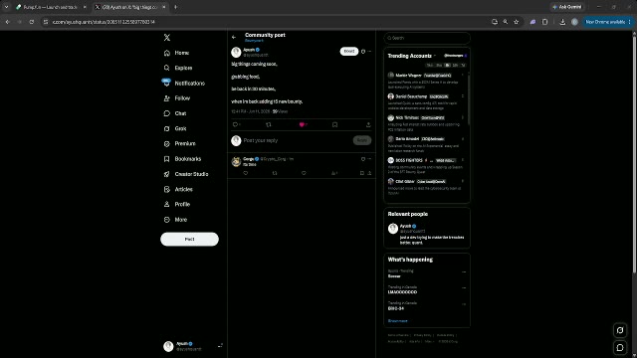637x358 pixels.
Task: Click the gray Reply button
Action: 362,140
